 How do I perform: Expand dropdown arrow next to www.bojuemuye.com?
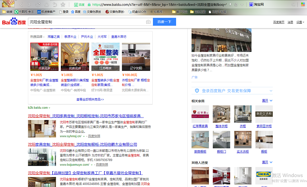(92, 165)
